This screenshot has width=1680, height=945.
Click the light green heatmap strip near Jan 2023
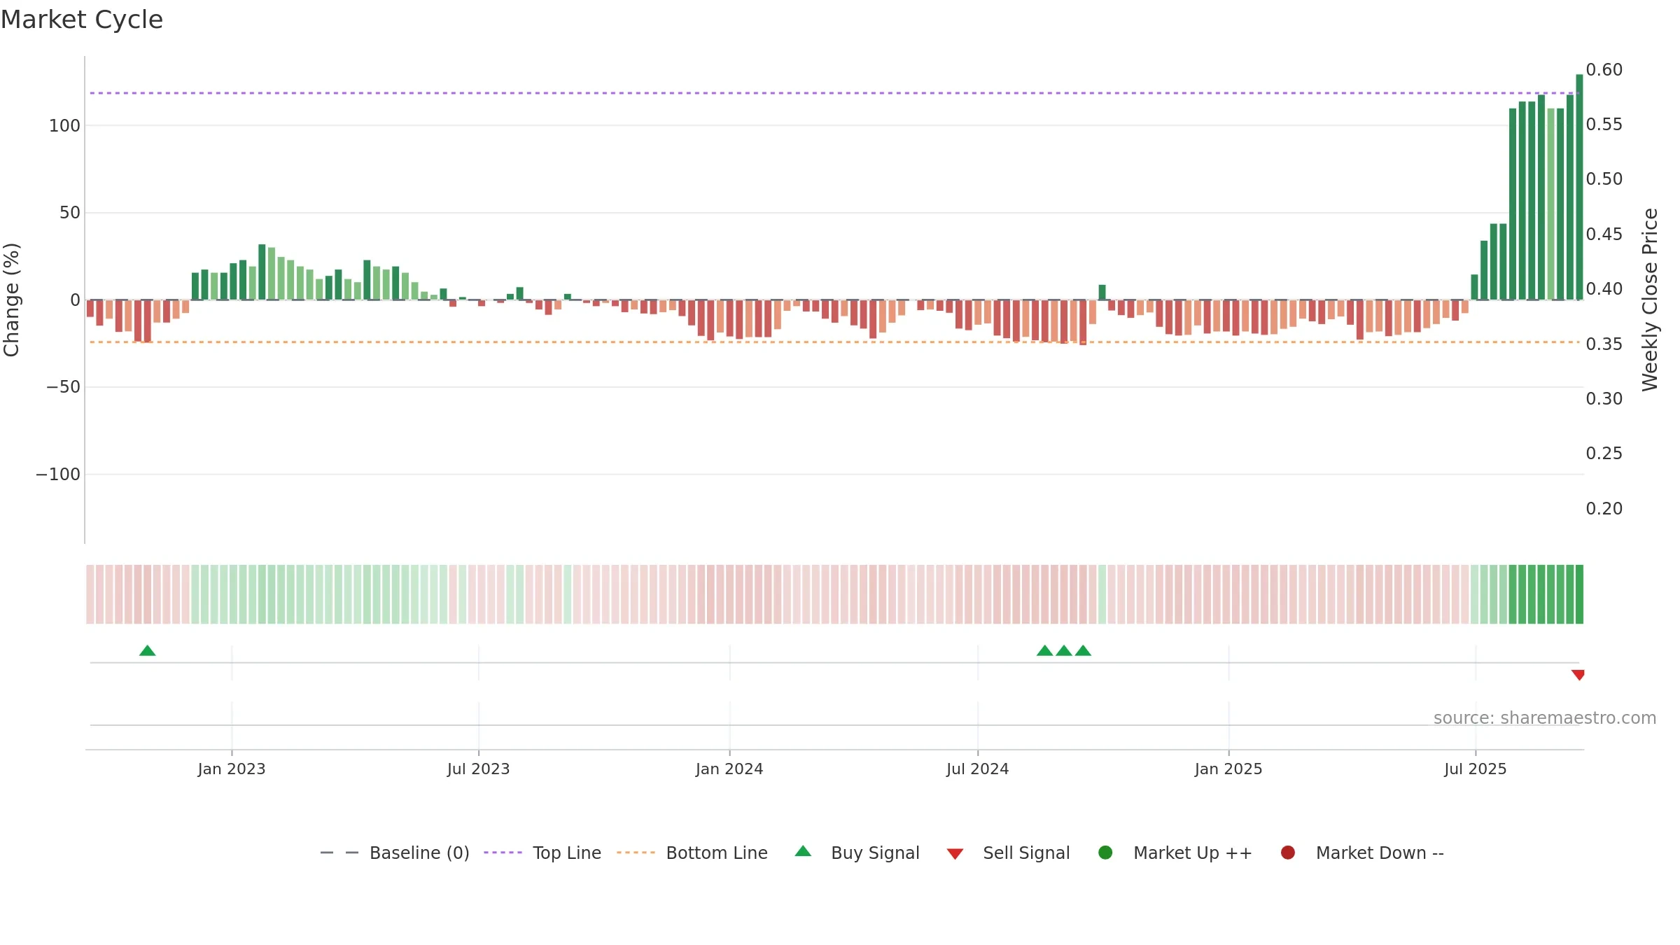coord(233,594)
